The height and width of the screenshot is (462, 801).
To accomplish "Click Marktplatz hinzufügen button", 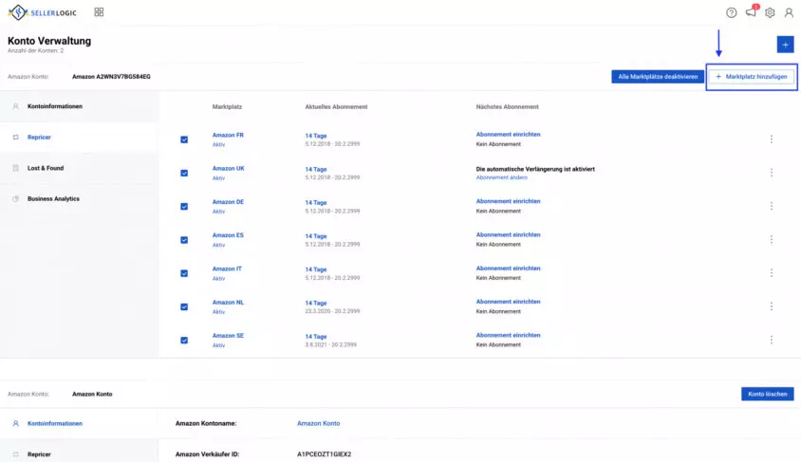I will coord(752,77).
